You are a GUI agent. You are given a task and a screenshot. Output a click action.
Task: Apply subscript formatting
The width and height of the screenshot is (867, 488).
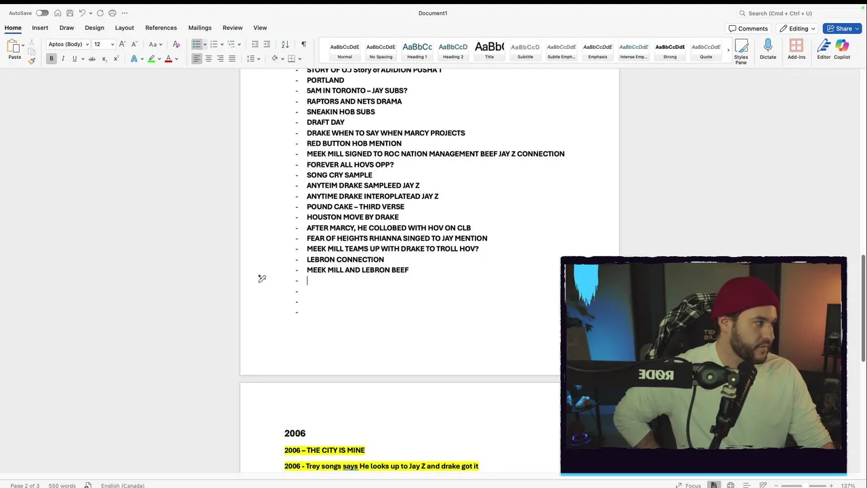[x=104, y=59]
